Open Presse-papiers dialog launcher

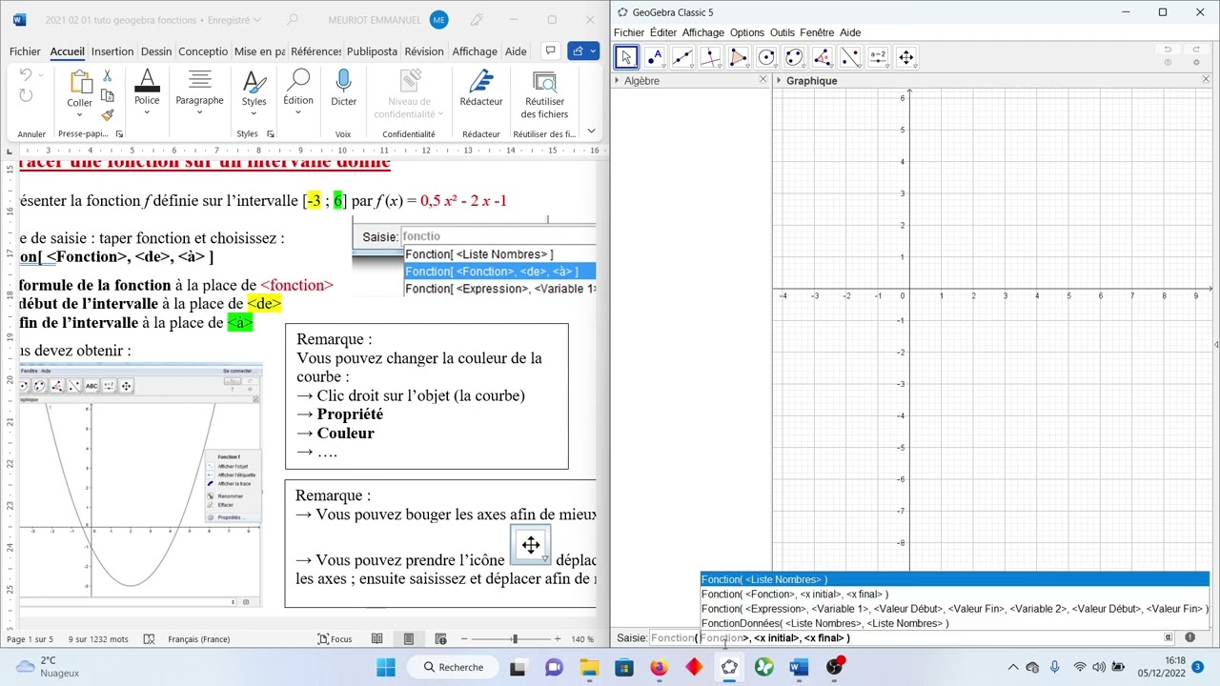click(119, 134)
